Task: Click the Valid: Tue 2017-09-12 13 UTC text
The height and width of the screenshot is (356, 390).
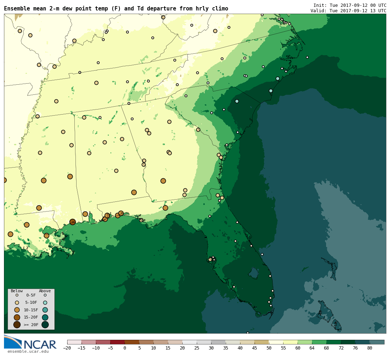Action: pos(348,11)
